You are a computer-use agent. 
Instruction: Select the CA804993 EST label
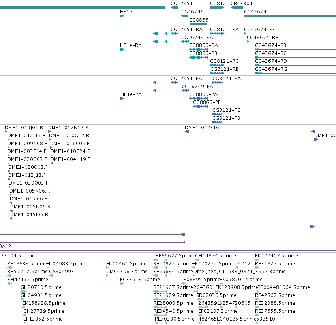click(x=61, y=272)
